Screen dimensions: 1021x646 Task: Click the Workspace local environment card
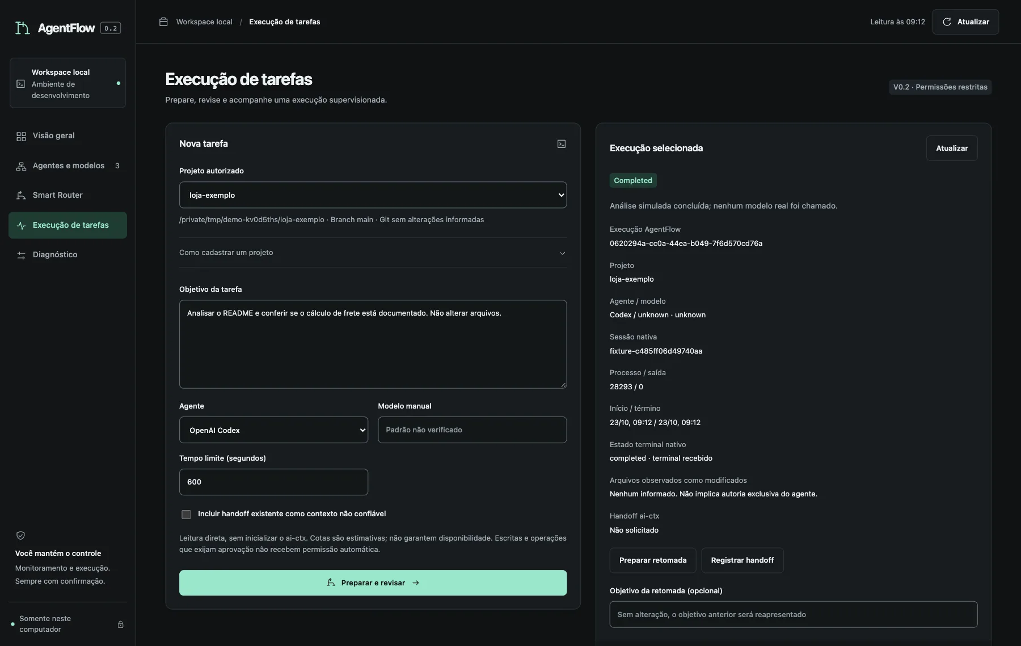67,83
